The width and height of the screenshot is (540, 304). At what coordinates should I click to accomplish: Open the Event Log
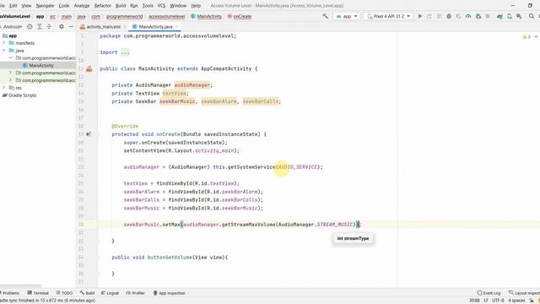pos(489,293)
